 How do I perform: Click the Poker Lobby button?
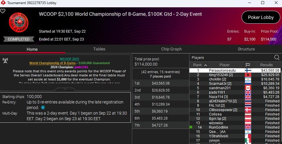[x=261, y=17]
